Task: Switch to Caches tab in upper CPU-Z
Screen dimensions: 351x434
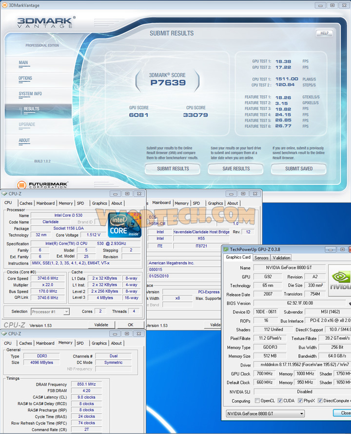Action: [26, 203]
